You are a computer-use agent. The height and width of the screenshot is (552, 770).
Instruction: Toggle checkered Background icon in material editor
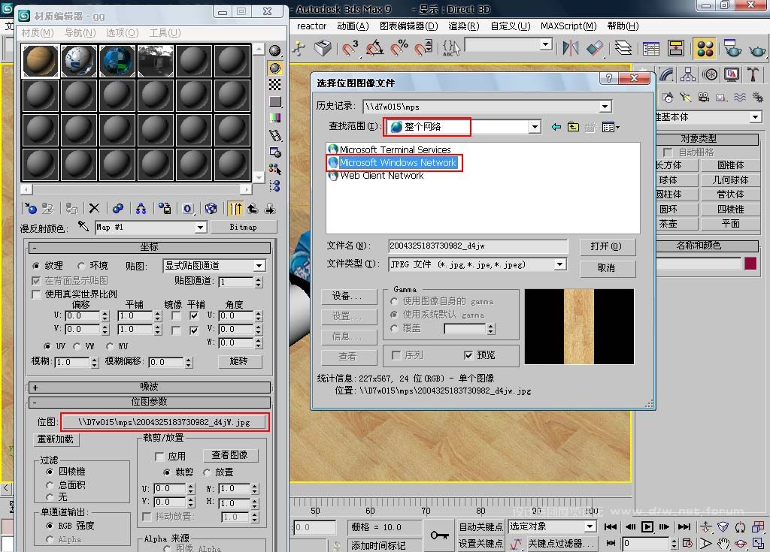[x=275, y=84]
